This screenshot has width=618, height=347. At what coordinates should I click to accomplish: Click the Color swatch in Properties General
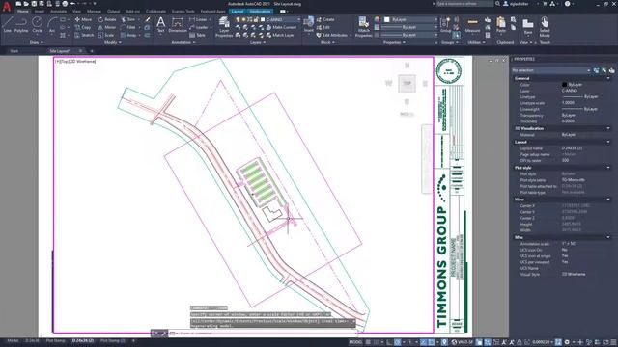[x=564, y=84]
